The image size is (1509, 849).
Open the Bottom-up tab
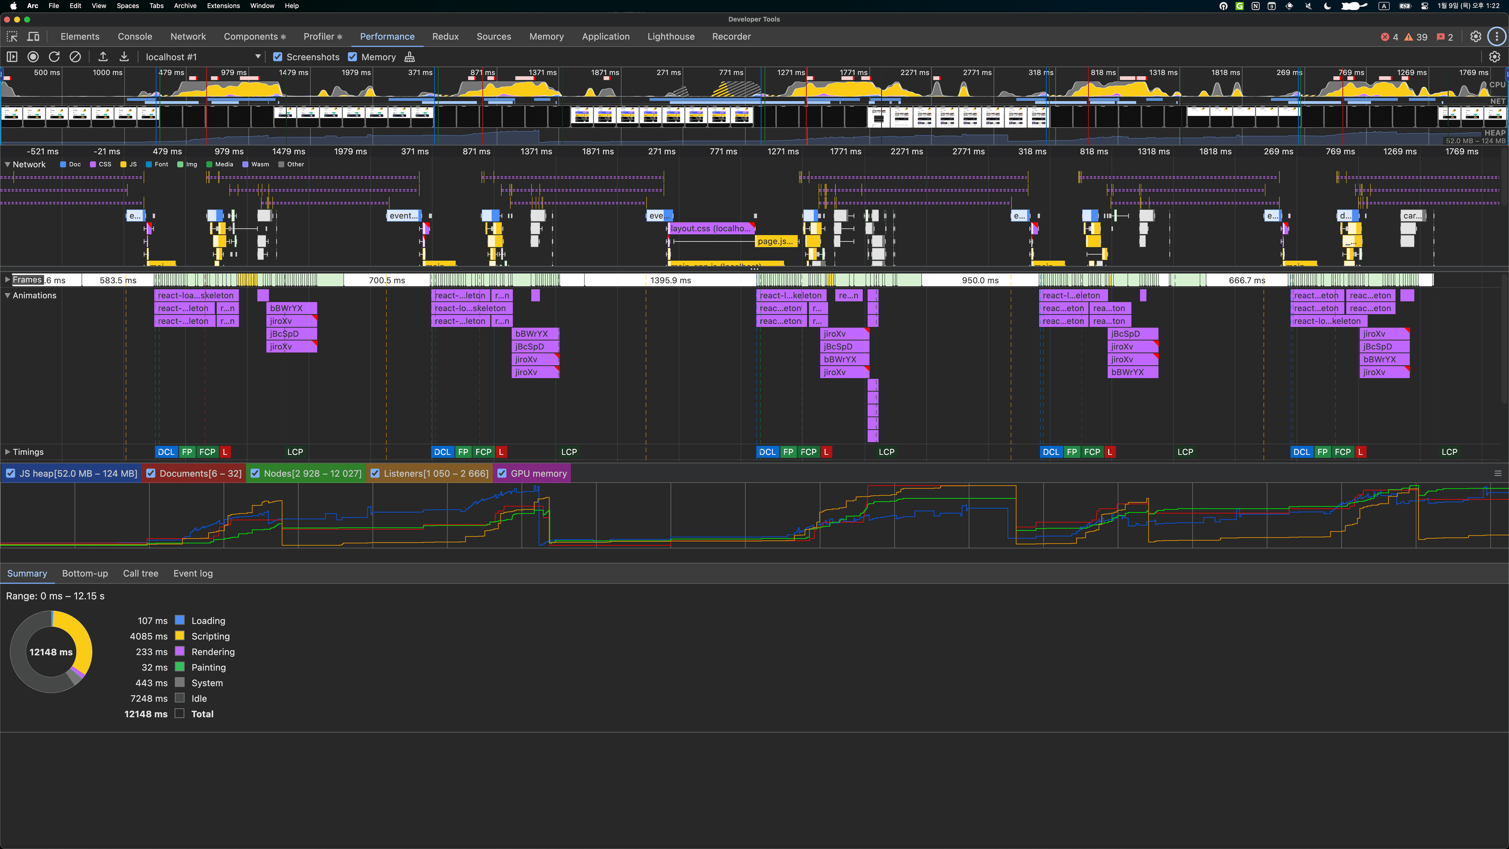(x=85, y=573)
